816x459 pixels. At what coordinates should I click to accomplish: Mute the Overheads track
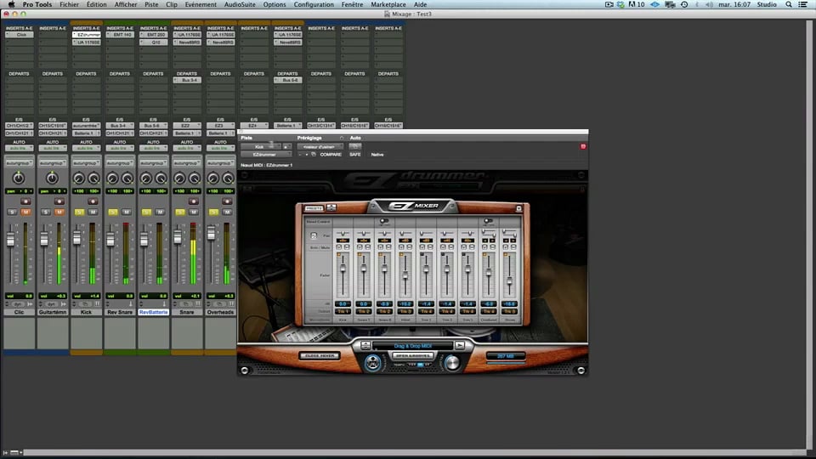click(227, 212)
